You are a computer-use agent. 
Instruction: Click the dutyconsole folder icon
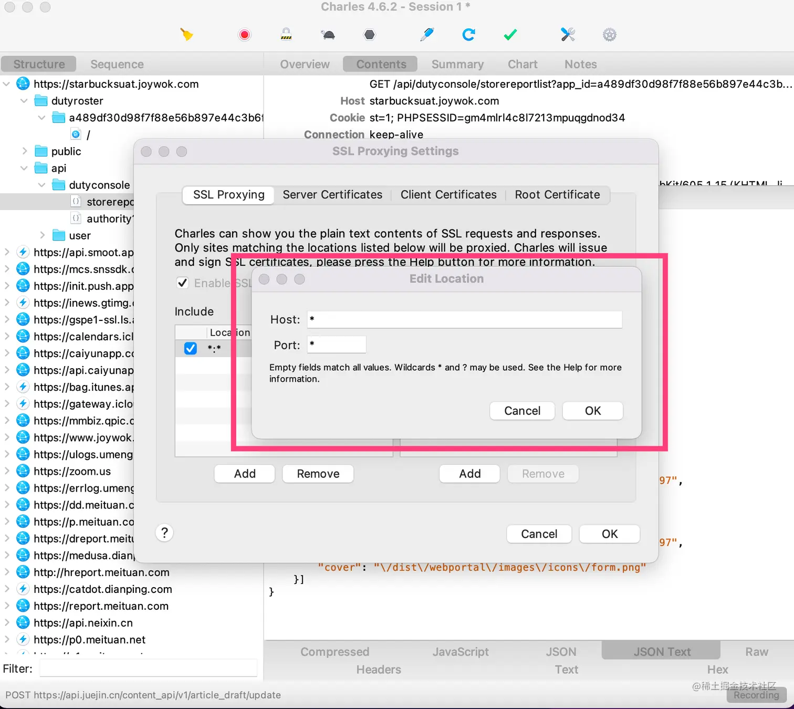tap(59, 185)
